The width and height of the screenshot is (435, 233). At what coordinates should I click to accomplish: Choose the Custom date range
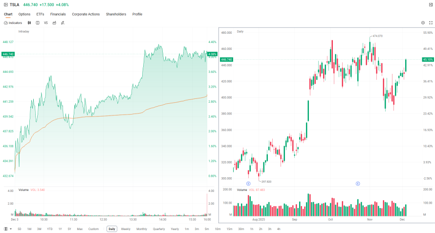[93, 229]
